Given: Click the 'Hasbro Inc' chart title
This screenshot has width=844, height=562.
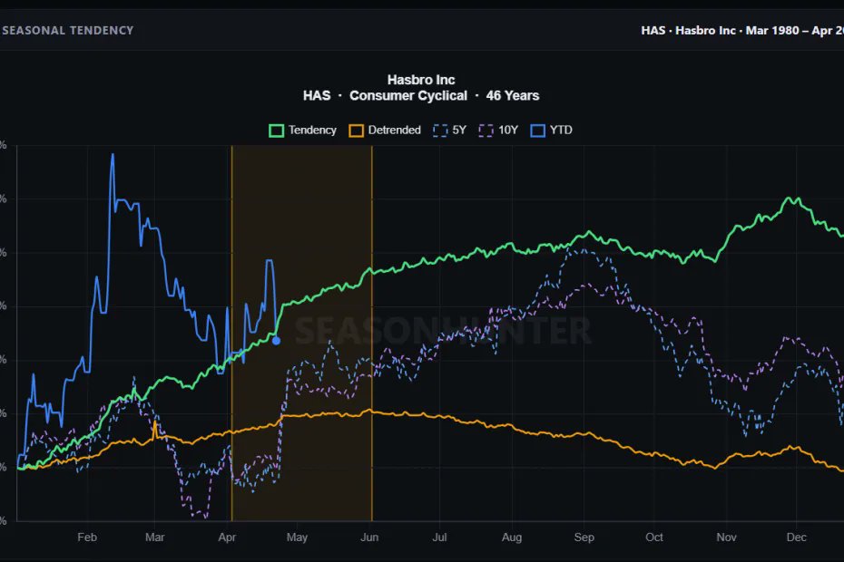Looking at the screenshot, I should tap(421, 80).
